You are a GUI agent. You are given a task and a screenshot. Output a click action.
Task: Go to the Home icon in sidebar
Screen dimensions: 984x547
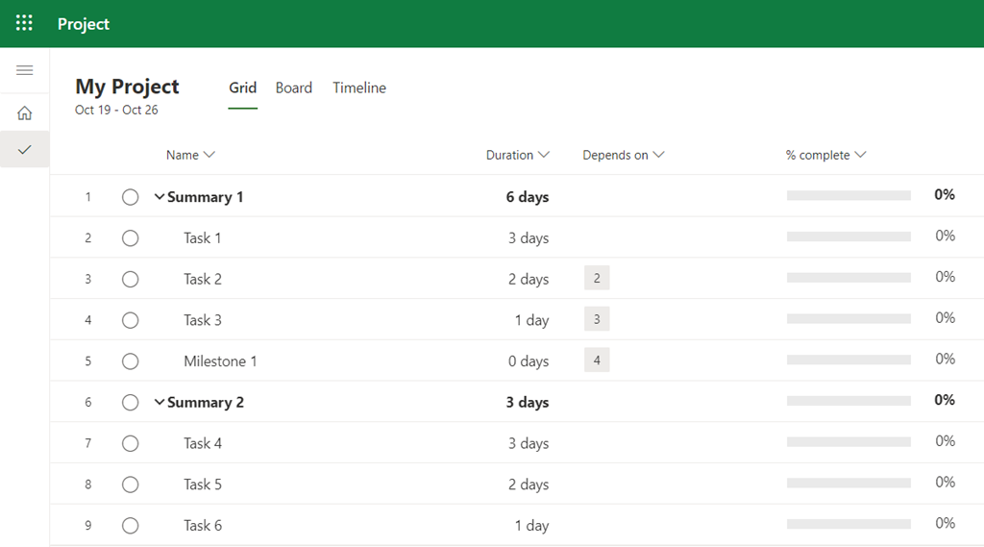coord(25,112)
